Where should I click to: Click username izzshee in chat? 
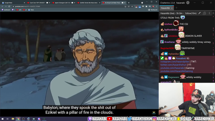coord(168,24)
